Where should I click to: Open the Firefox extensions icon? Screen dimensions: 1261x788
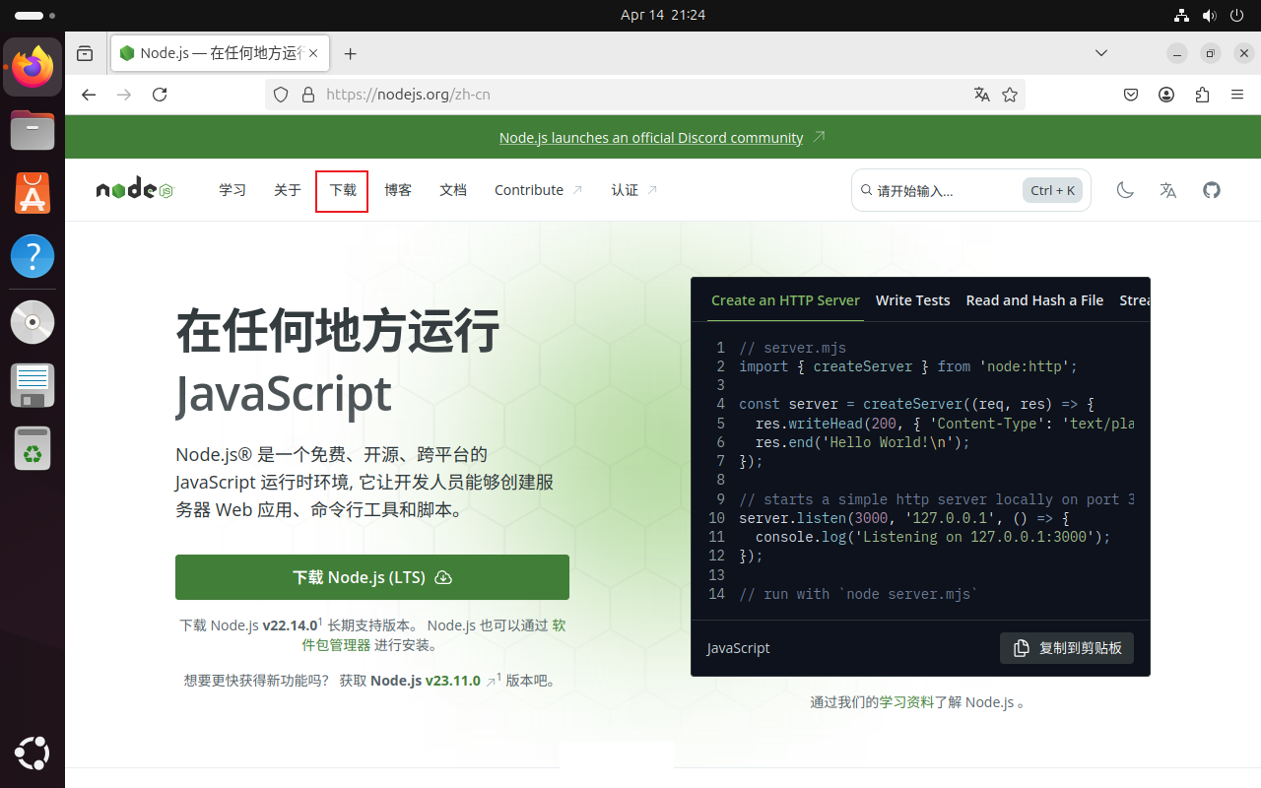[x=1202, y=94]
